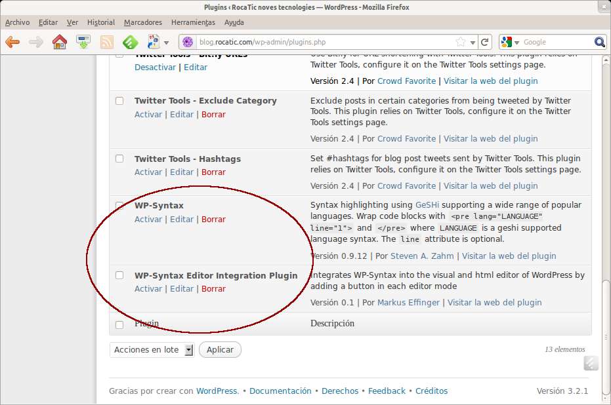The height and width of the screenshot is (405, 611).
Task: Open the Steven A. Zahm author link
Action: (422, 256)
